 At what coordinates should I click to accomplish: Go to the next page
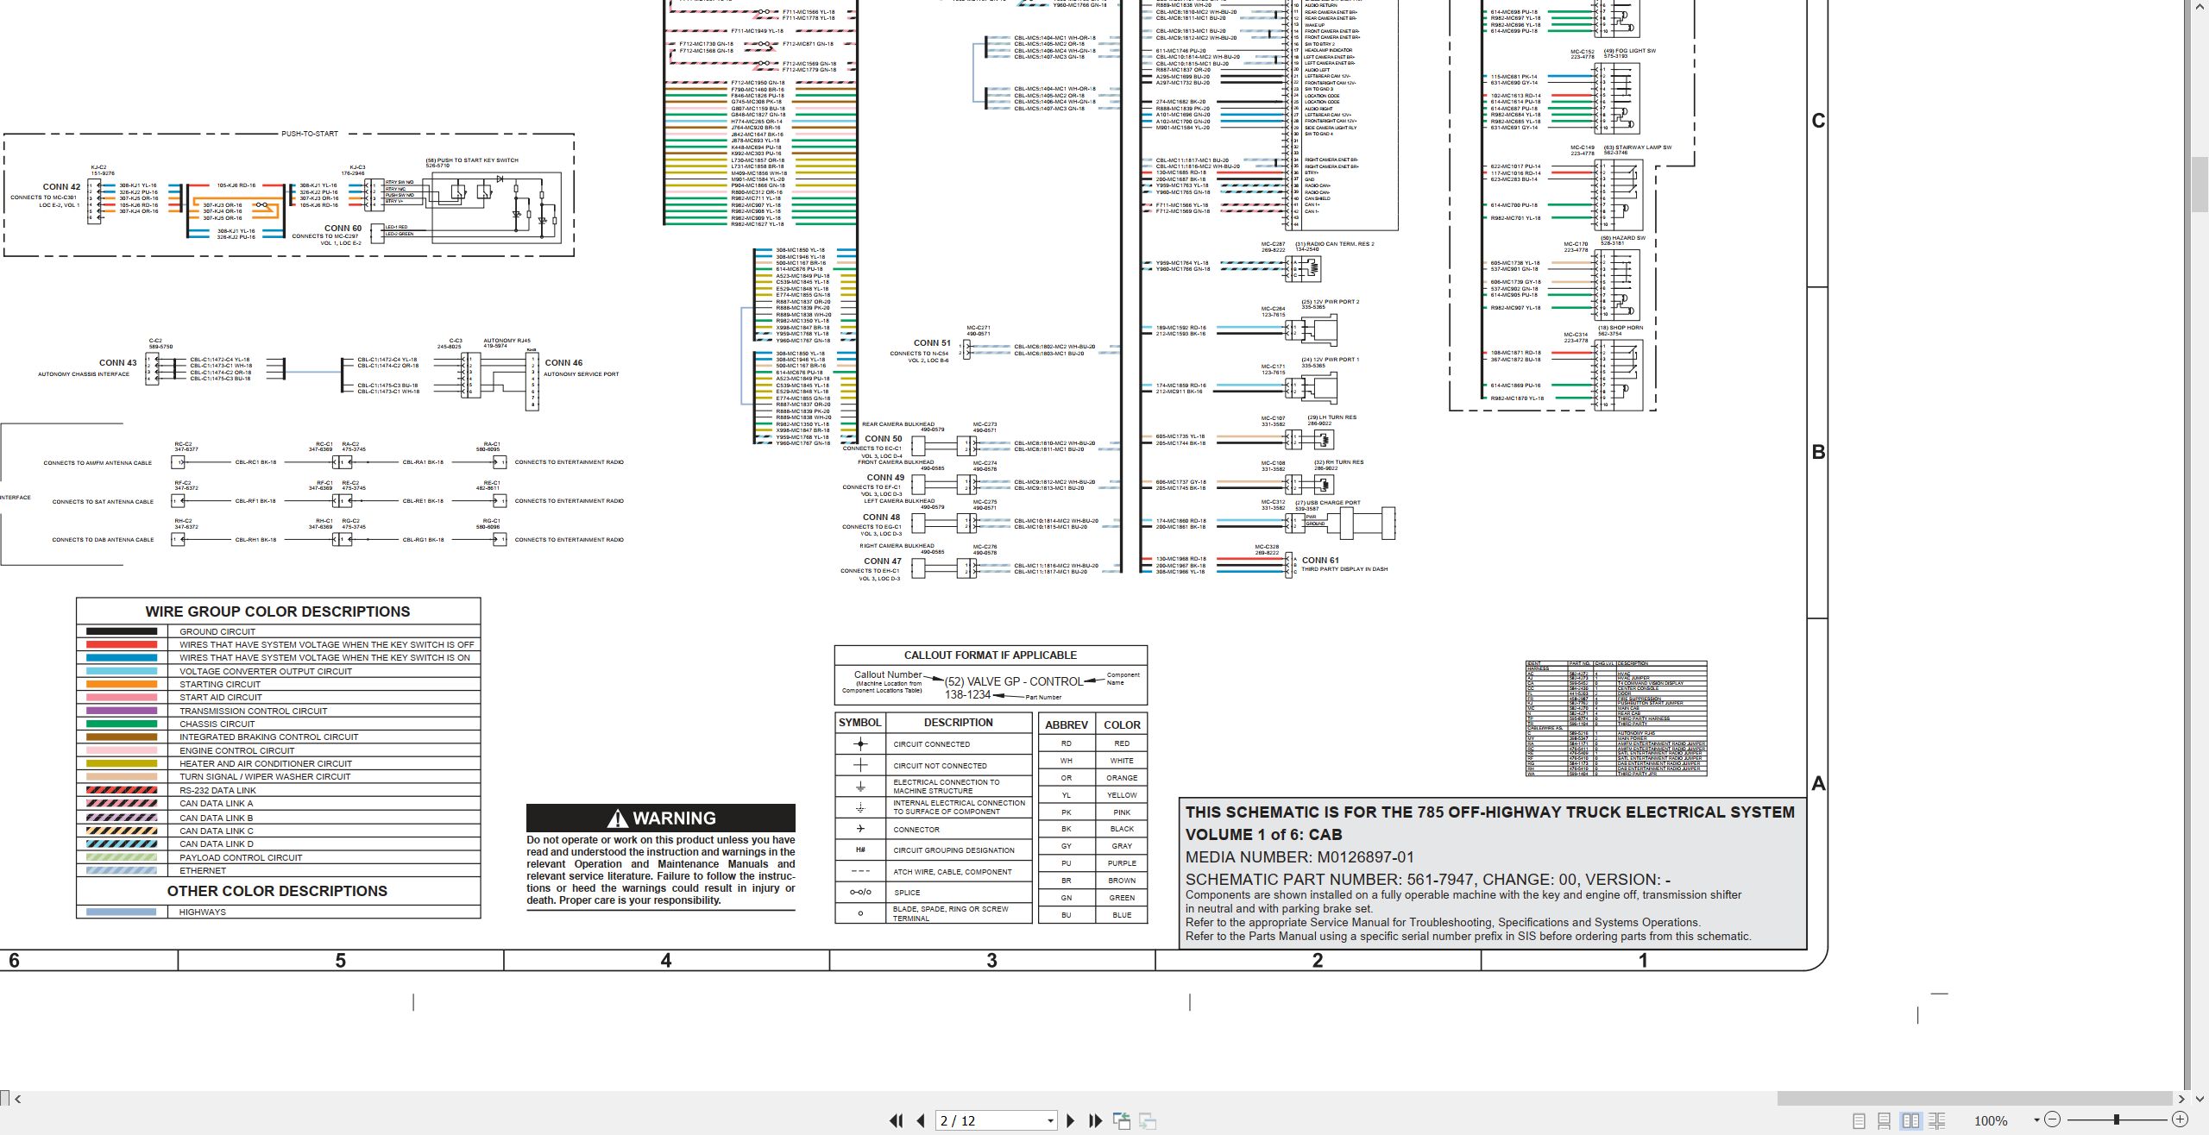point(1071,1120)
